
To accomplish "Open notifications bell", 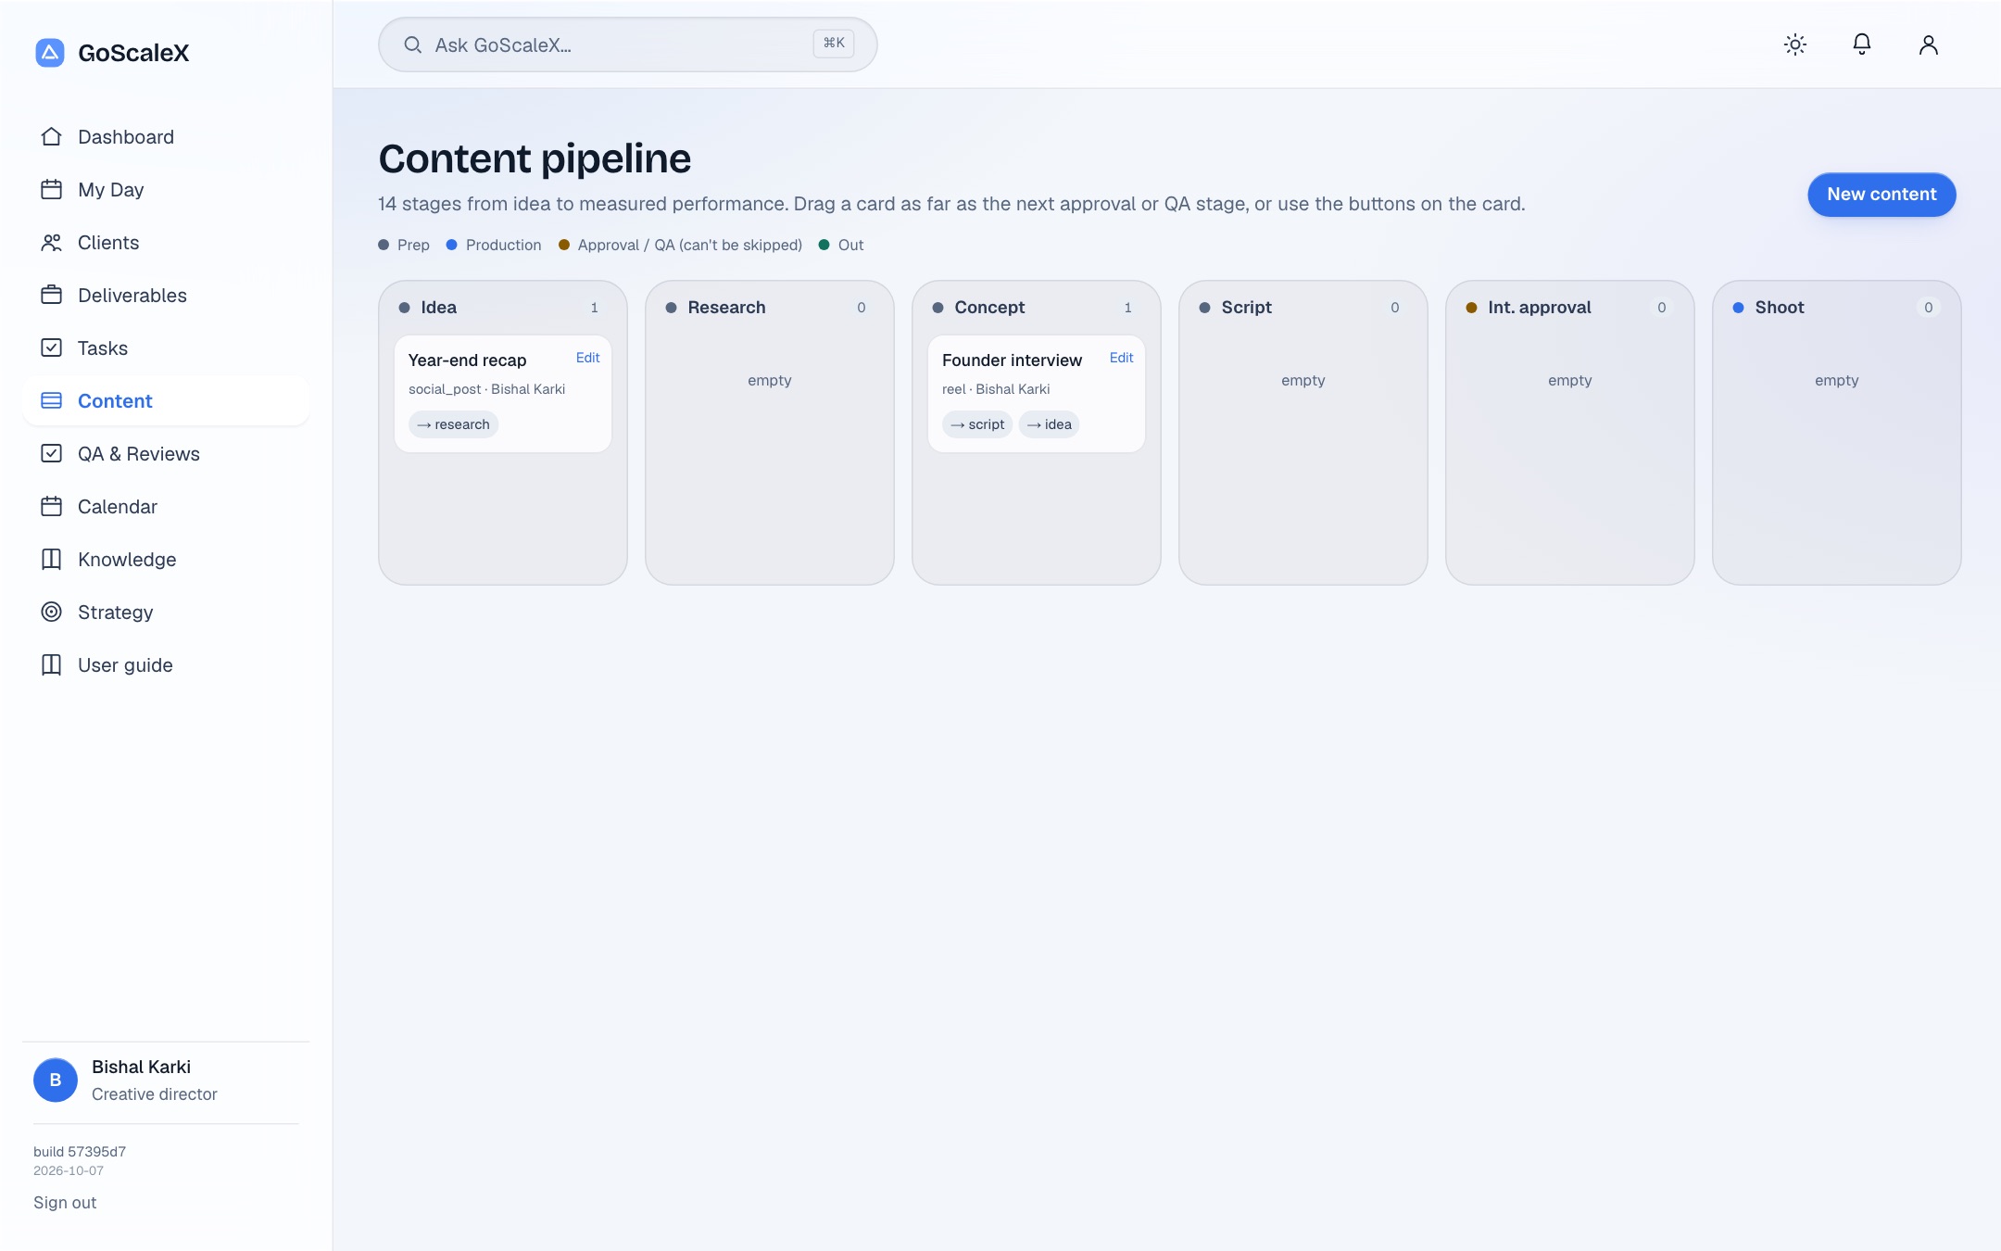I will tap(1862, 44).
